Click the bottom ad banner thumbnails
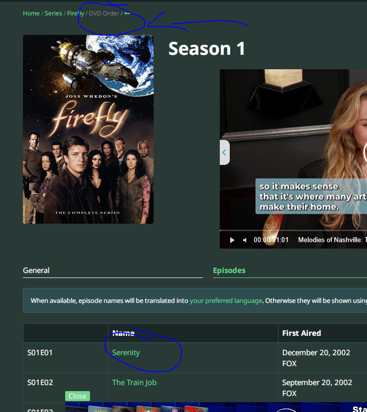Viewport: 367px width, 412px height. pos(199,408)
